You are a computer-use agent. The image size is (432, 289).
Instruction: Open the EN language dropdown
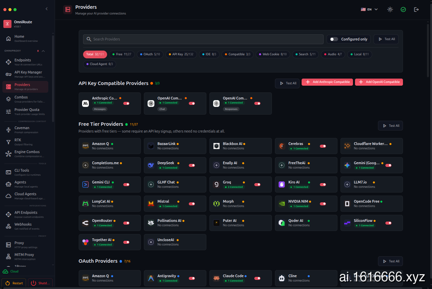point(369,9)
